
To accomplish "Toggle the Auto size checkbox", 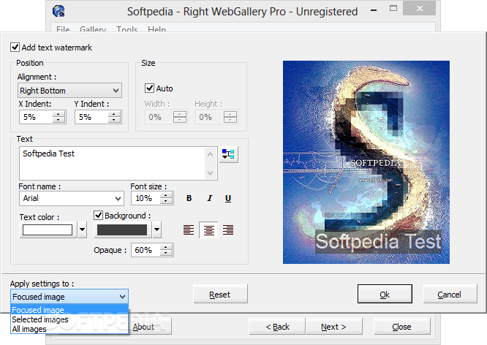I will 149,88.
